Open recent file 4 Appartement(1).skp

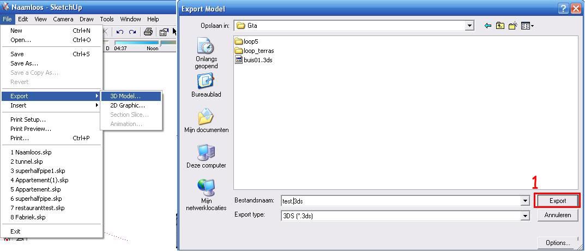coord(51,180)
